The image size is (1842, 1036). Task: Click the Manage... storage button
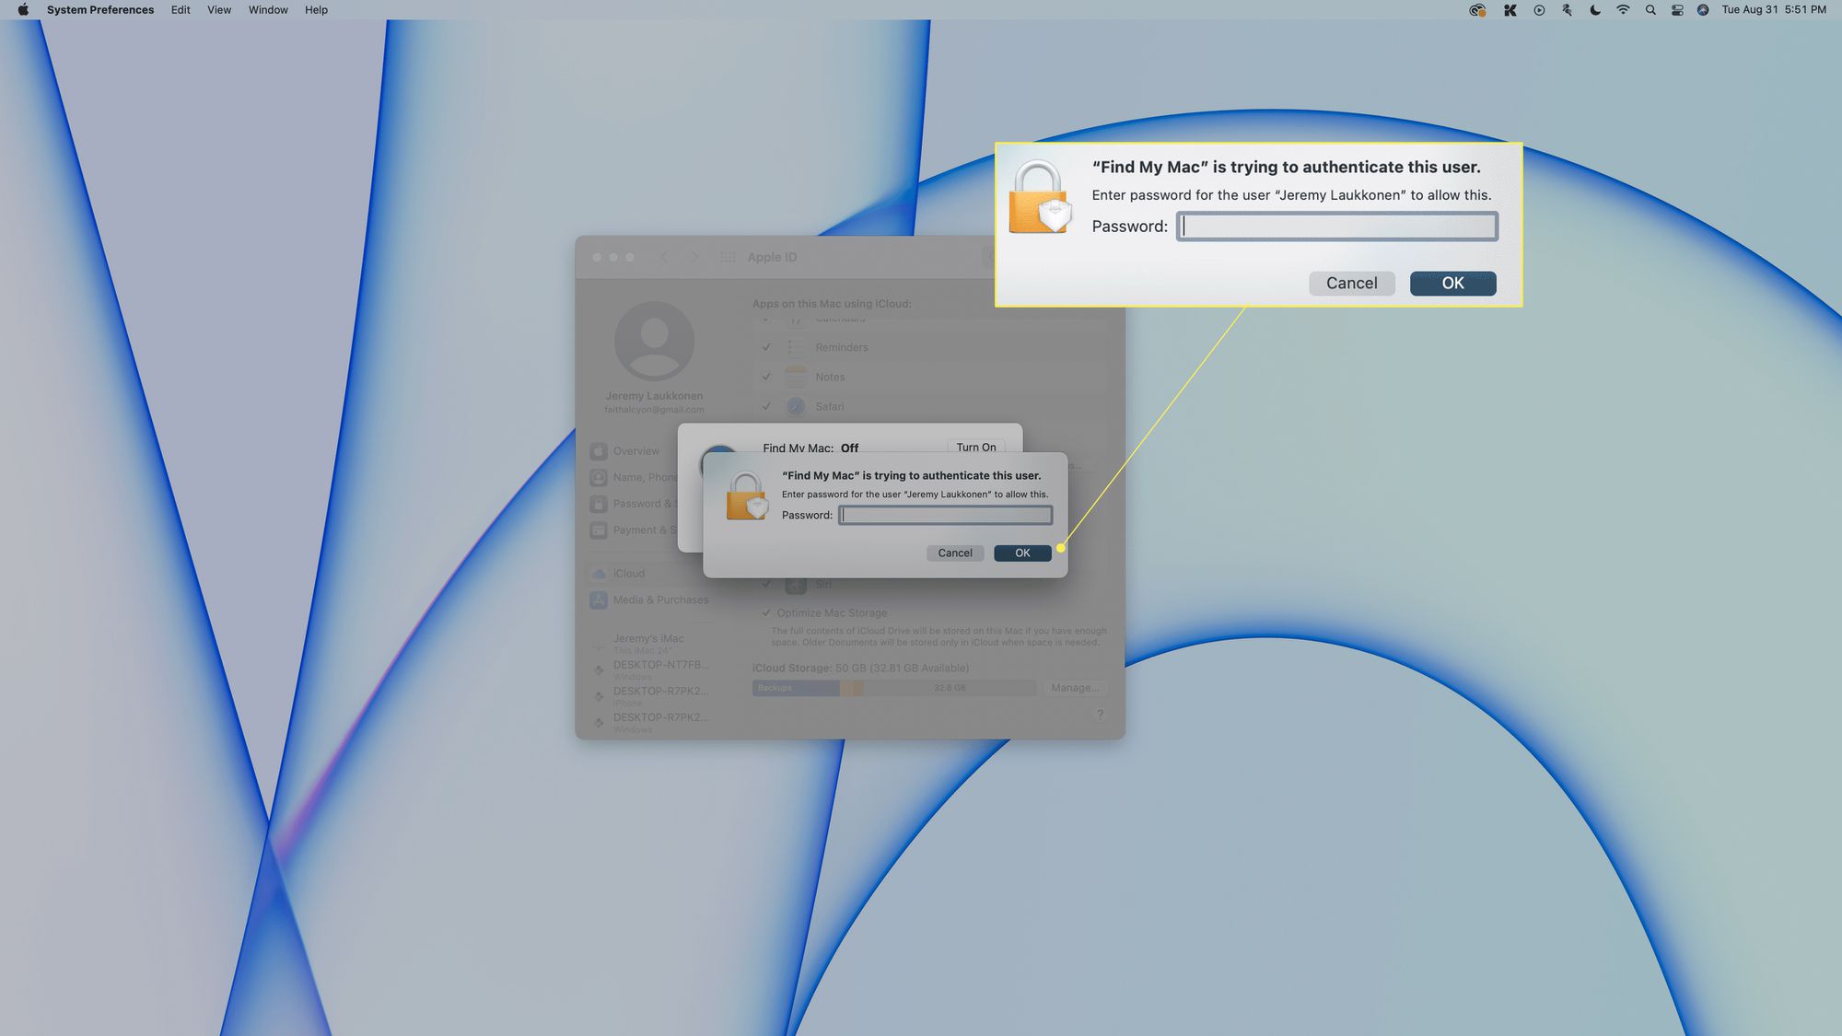click(x=1074, y=688)
